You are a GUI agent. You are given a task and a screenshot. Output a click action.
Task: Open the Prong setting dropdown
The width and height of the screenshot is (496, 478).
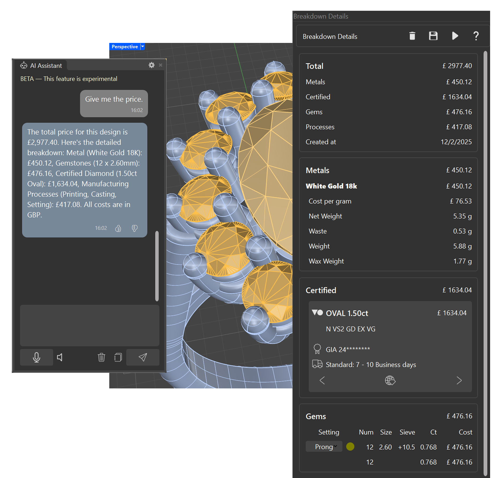click(x=324, y=447)
